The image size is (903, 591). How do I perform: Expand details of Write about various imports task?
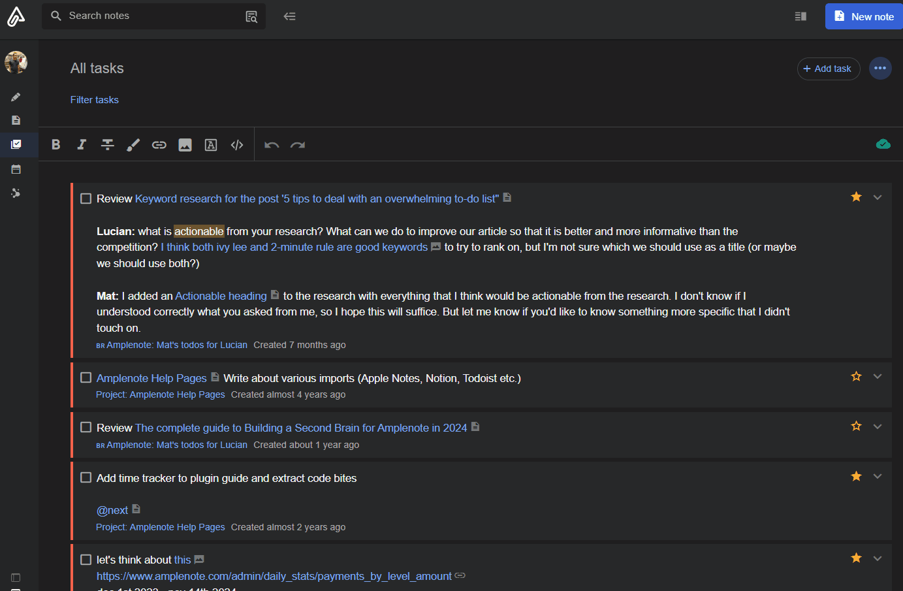click(878, 376)
